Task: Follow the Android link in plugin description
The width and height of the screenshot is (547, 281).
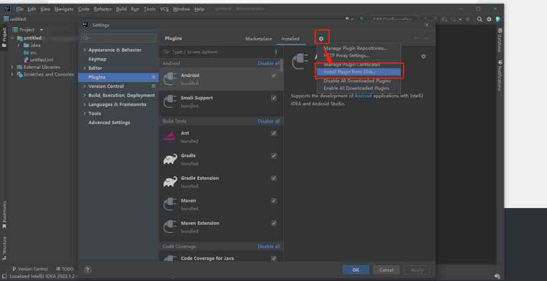Action: click(363, 96)
